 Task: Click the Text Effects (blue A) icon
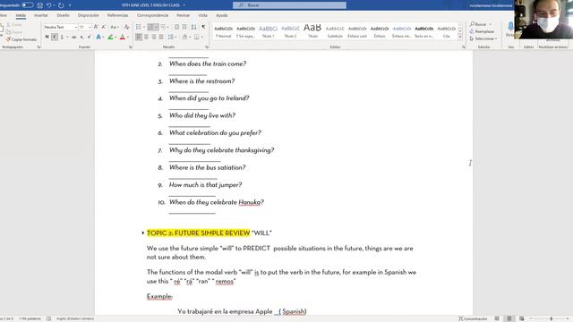pyautogui.click(x=98, y=37)
